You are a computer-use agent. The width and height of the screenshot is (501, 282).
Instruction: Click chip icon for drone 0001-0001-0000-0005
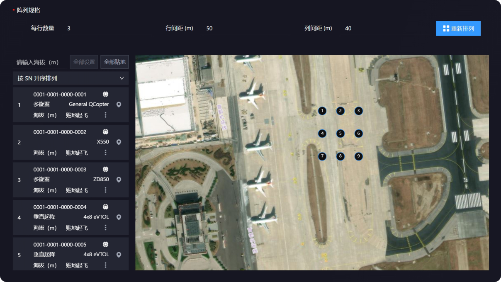105,244
